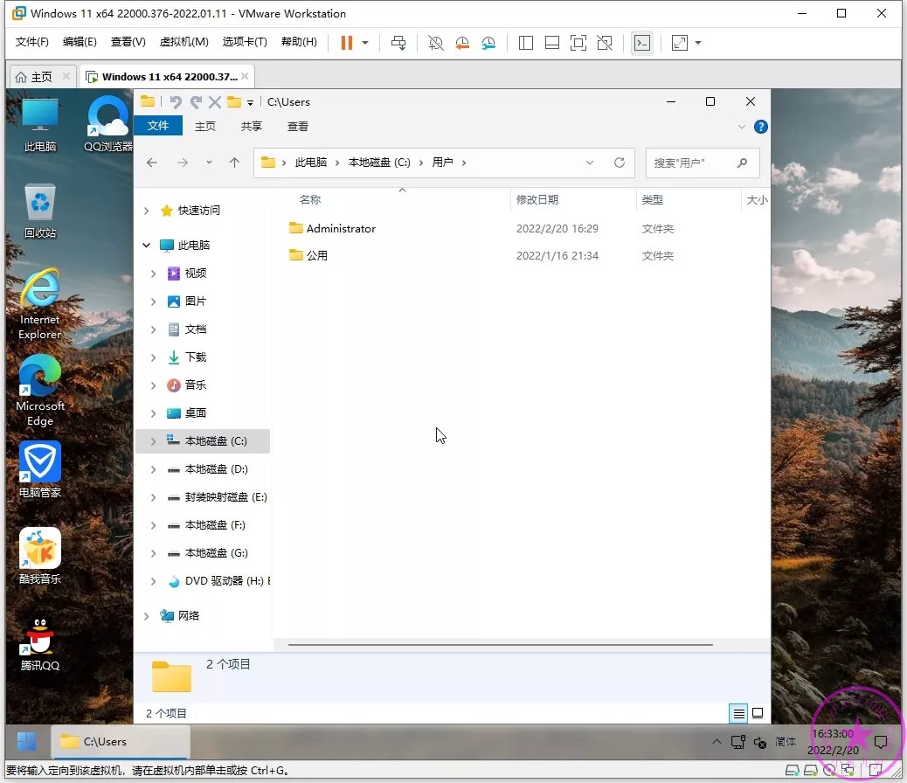Switch to the 查看 ribbon tab
The width and height of the screenshot is (907, 783).
(298, 127)
